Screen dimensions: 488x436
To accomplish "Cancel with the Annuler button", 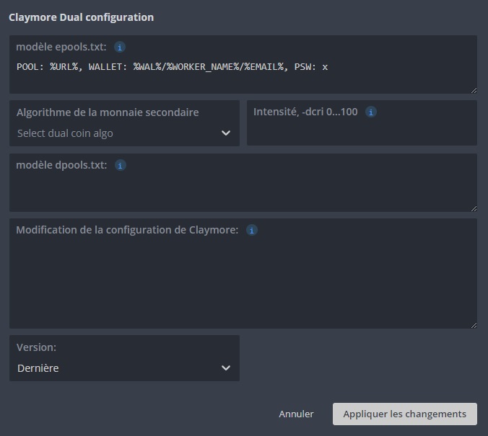I will [x=296, y=414].
